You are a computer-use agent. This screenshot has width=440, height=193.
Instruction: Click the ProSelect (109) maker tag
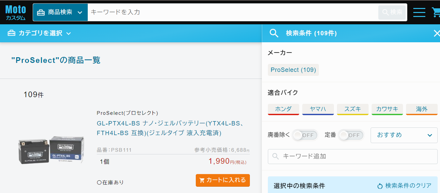tap(293, 70)
